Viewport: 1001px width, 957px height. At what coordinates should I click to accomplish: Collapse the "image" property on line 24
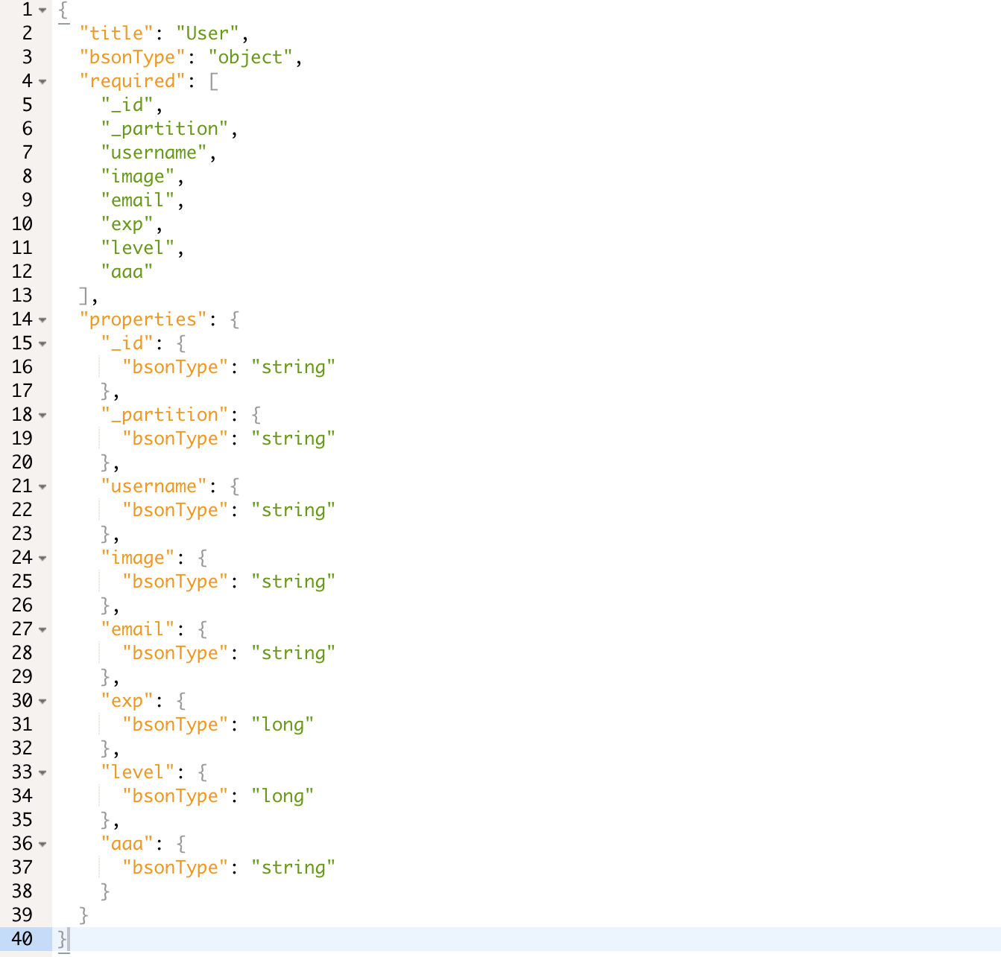pos(42,559)
